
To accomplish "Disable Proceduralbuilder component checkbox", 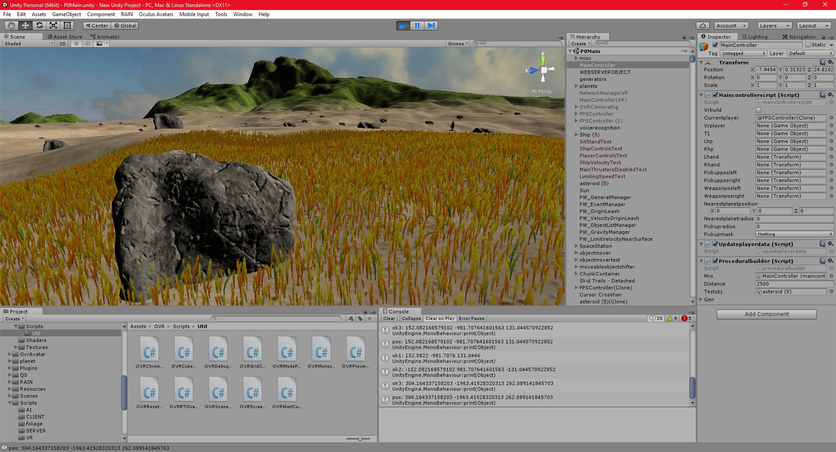I will point(715,261).
